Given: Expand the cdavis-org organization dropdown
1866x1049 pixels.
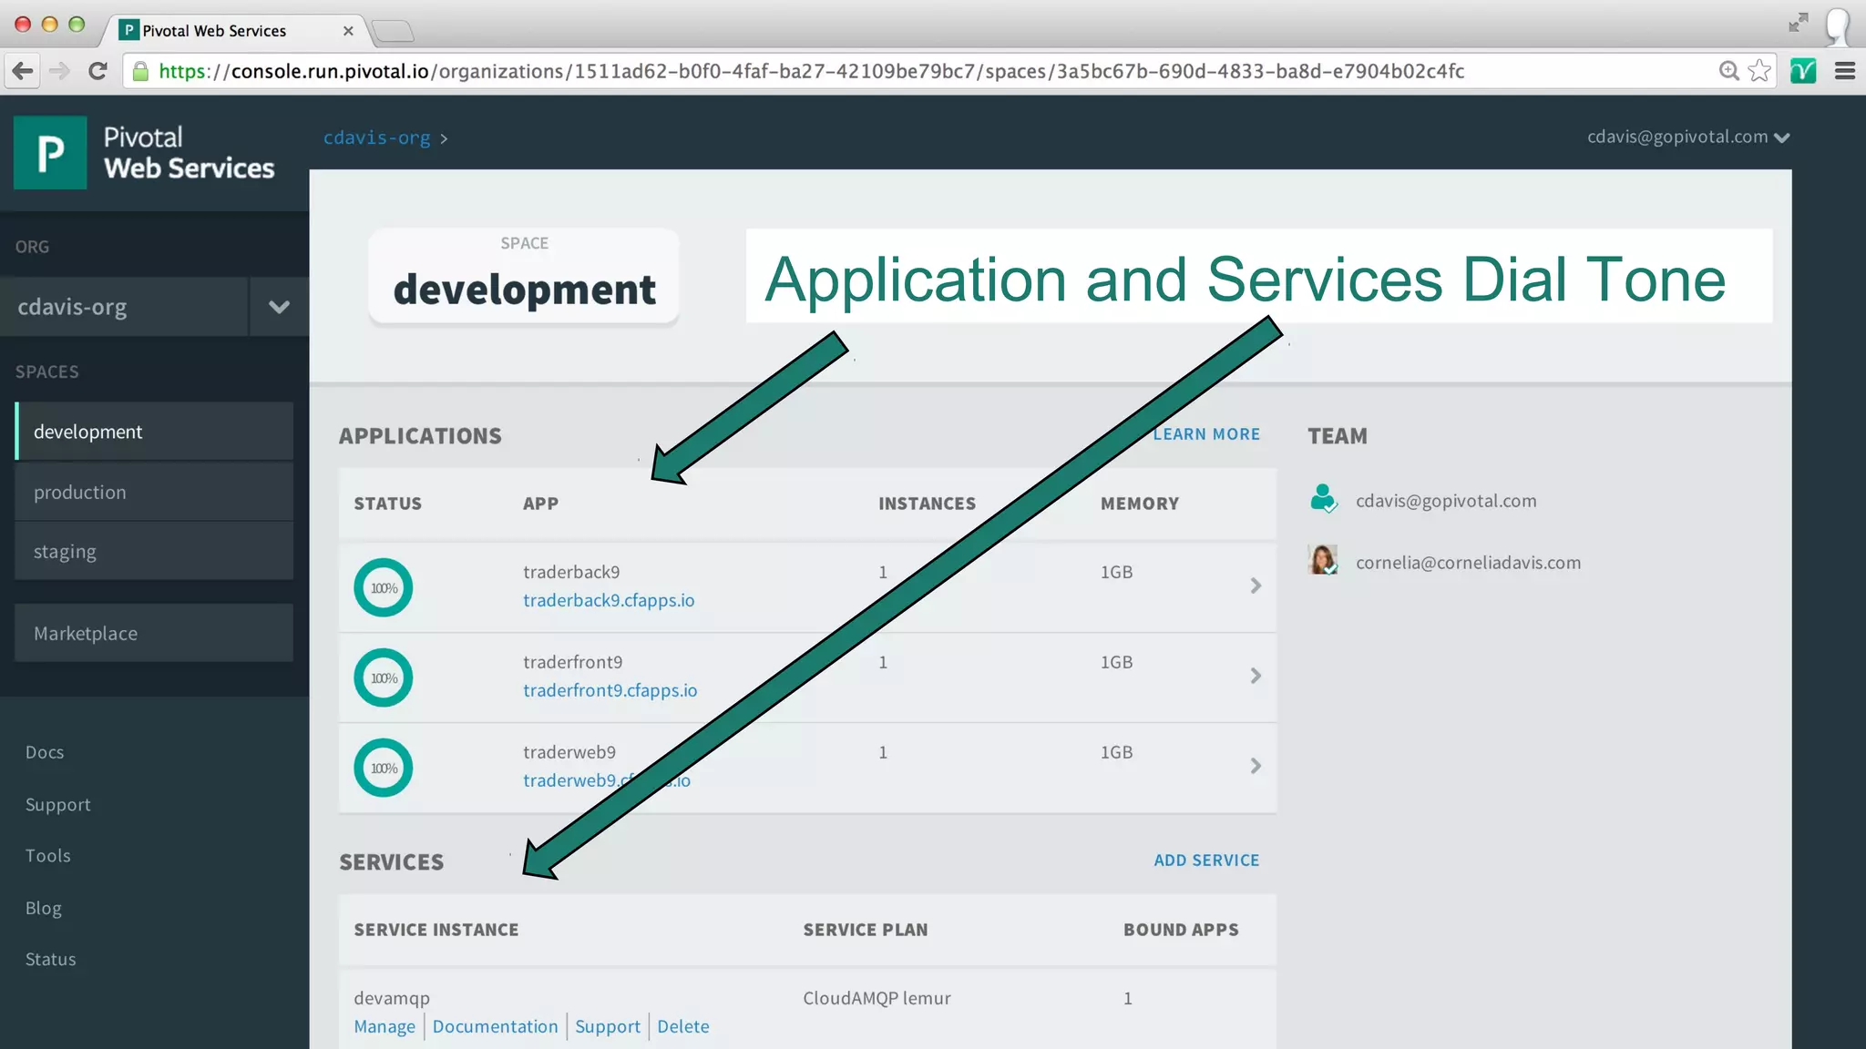Looking at the screenshot, I should [x=279, y=307].
